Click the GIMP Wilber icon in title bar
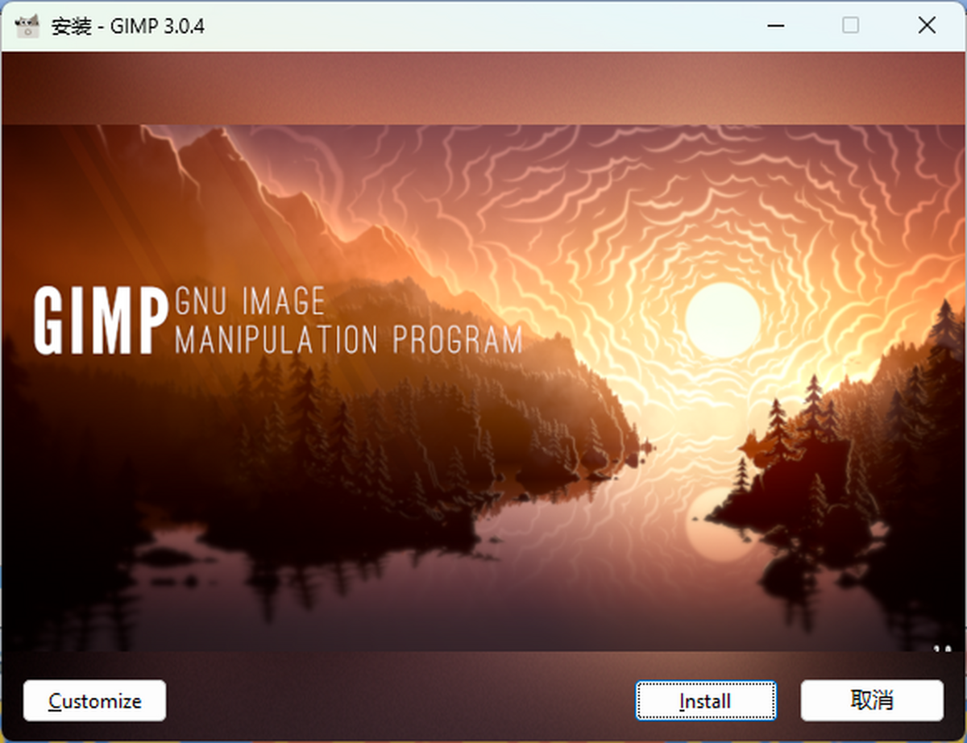The height and width of the screenshot is (743, 967). point(27,26)
